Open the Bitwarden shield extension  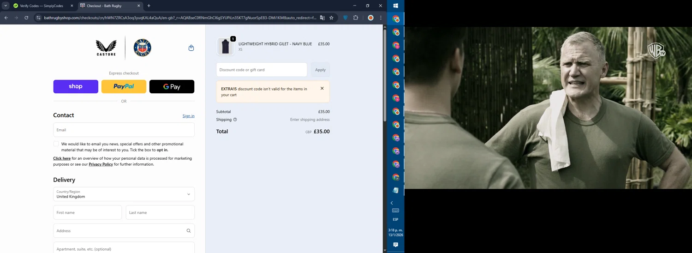click(345, 18)
